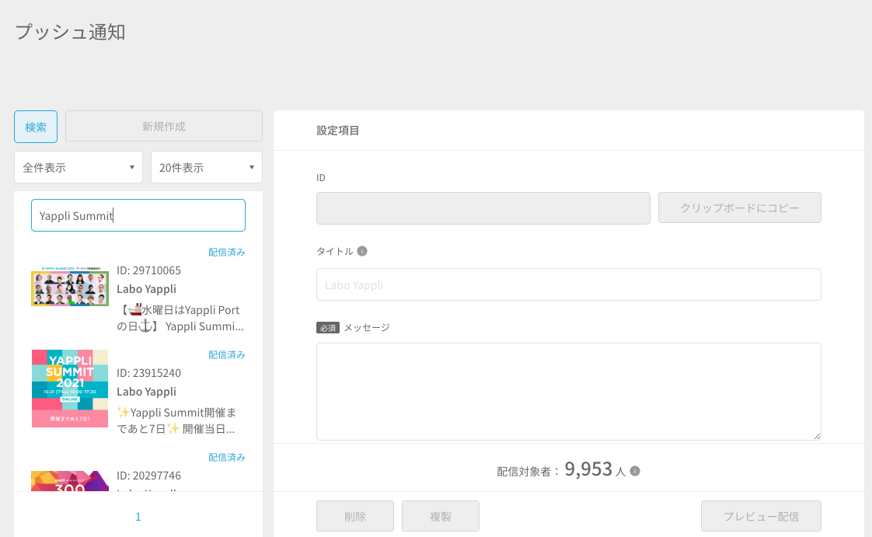Open Yappli Summit 2021 thumbnail
Image resolution: width=872 pixels, height=537 pixels.
click(70, 389)
